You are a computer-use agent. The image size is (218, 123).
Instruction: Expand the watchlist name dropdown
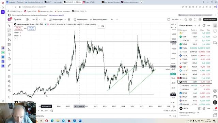[x=188, y=25]
